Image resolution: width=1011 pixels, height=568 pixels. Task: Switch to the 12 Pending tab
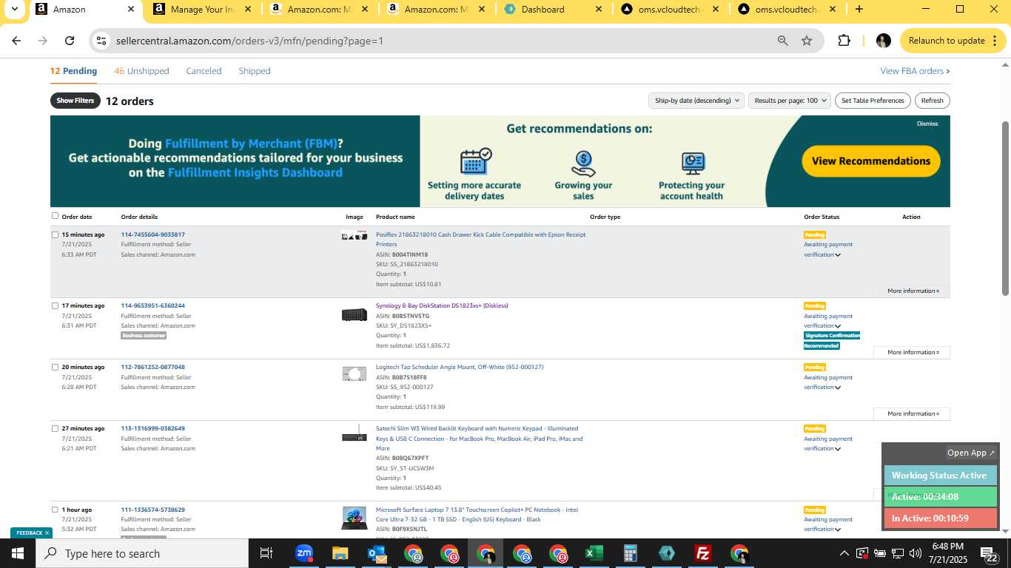(73, 71)
